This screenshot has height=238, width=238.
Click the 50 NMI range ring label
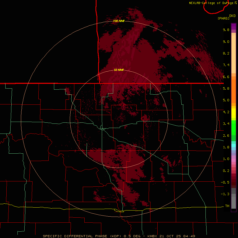tap(119, 70)
